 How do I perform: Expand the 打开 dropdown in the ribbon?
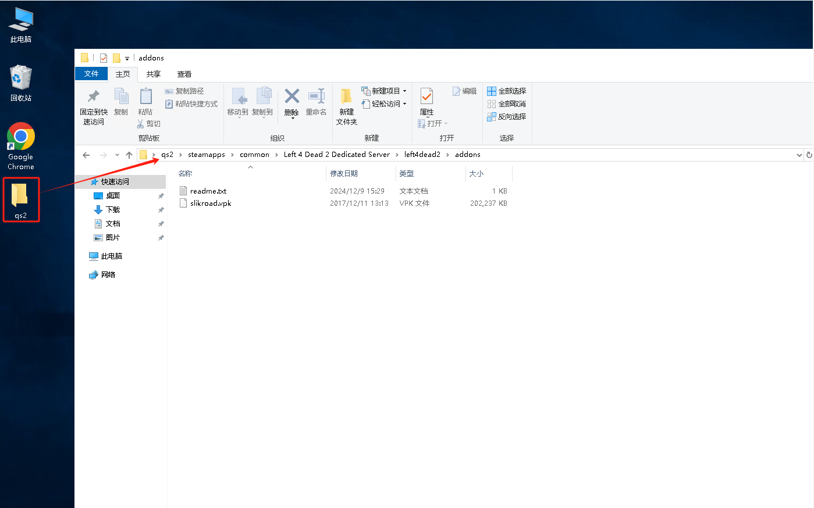click(446, 124)
